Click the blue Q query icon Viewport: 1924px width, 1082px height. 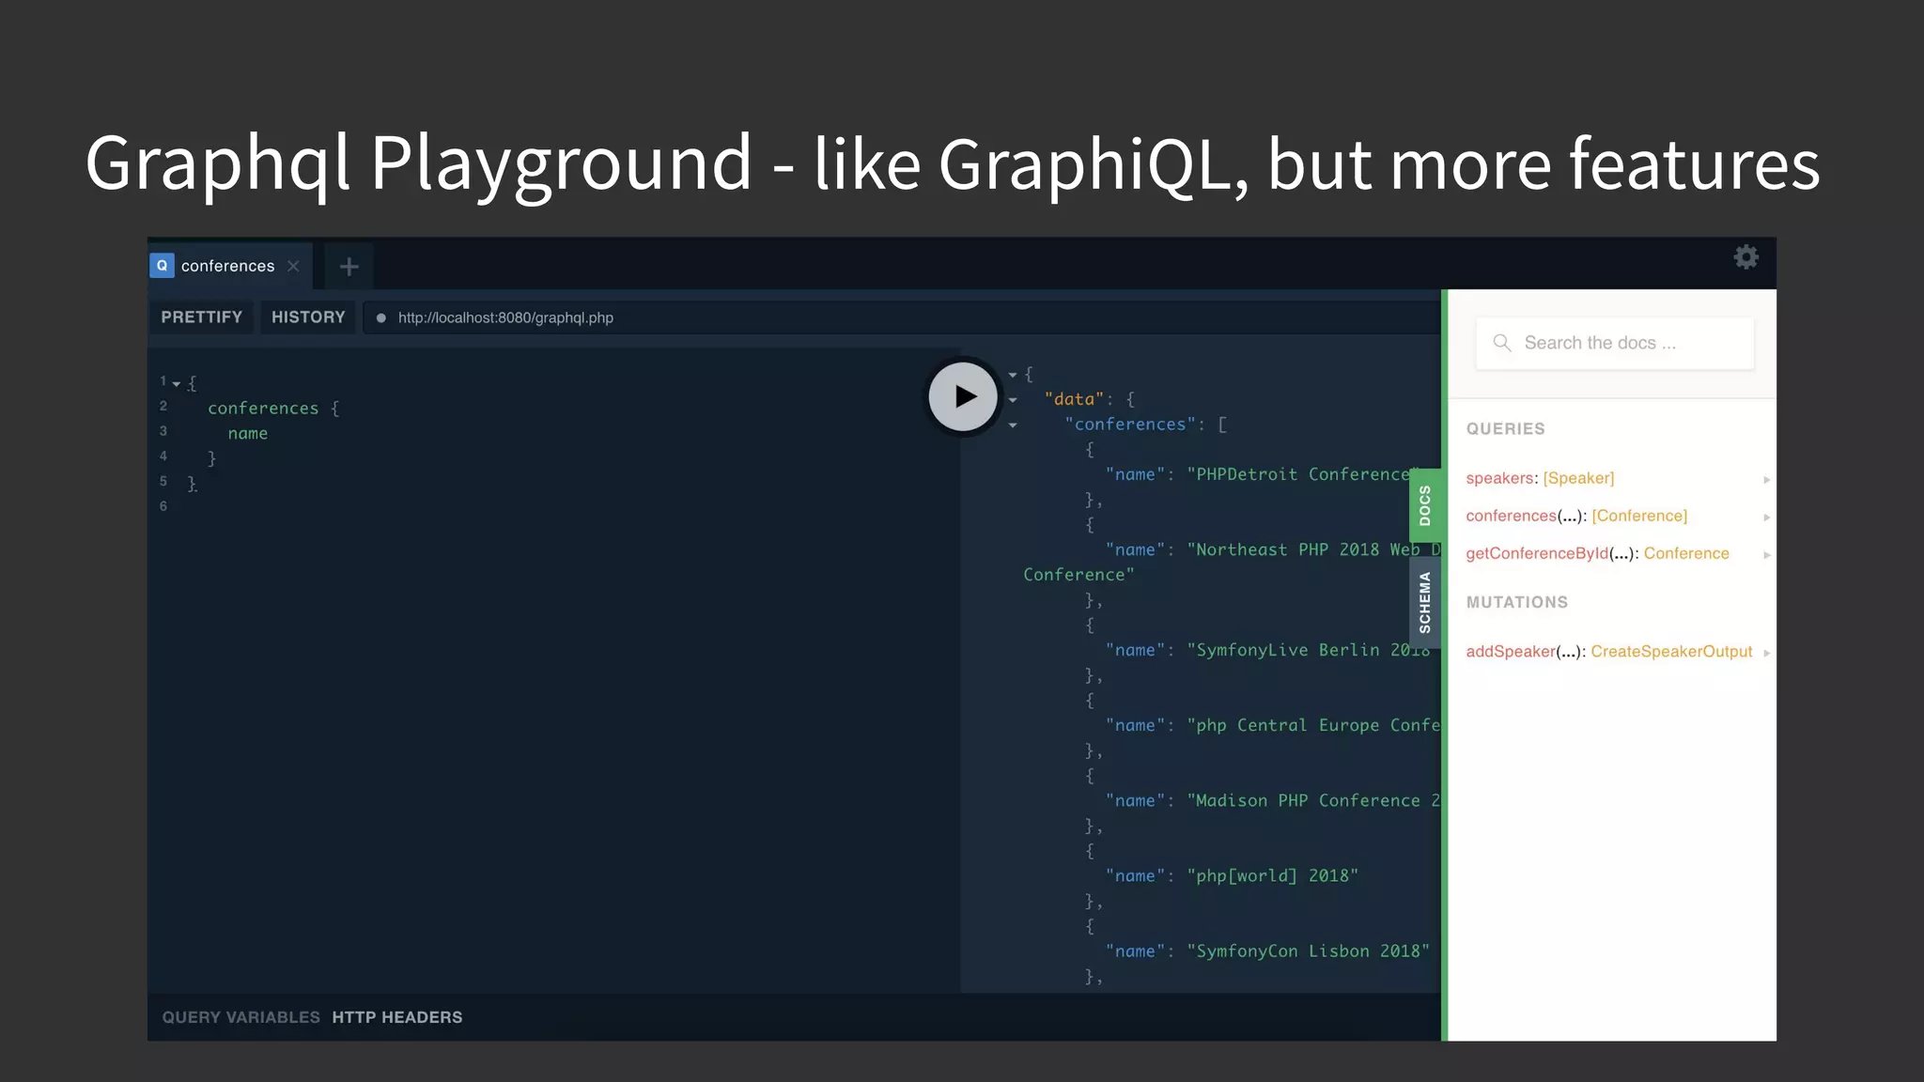pos(162,266)
